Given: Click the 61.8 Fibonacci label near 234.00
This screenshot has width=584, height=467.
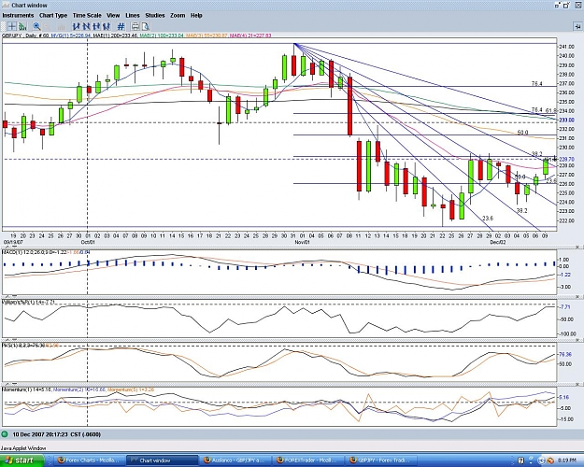Looking at the screenshot, I should pyautogui.click(x=551, y=110).
